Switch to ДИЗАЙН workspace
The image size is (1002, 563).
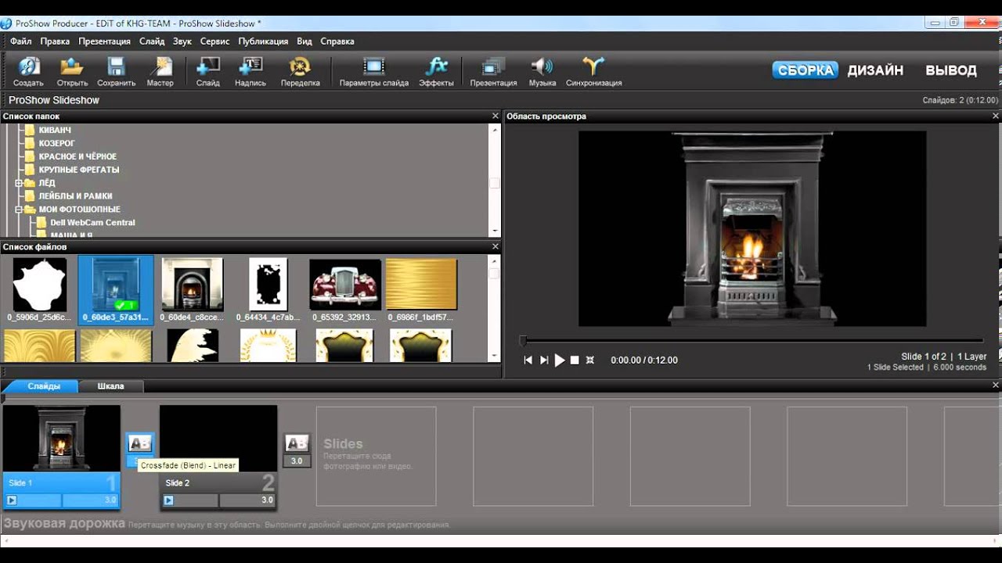click(x=875, y=70)
